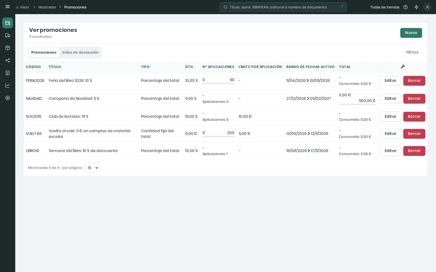Open the delivery truck sidebar icon
The width and height of the screenshot is (436, 272).
pyautogui.click(x=8, y=35)
